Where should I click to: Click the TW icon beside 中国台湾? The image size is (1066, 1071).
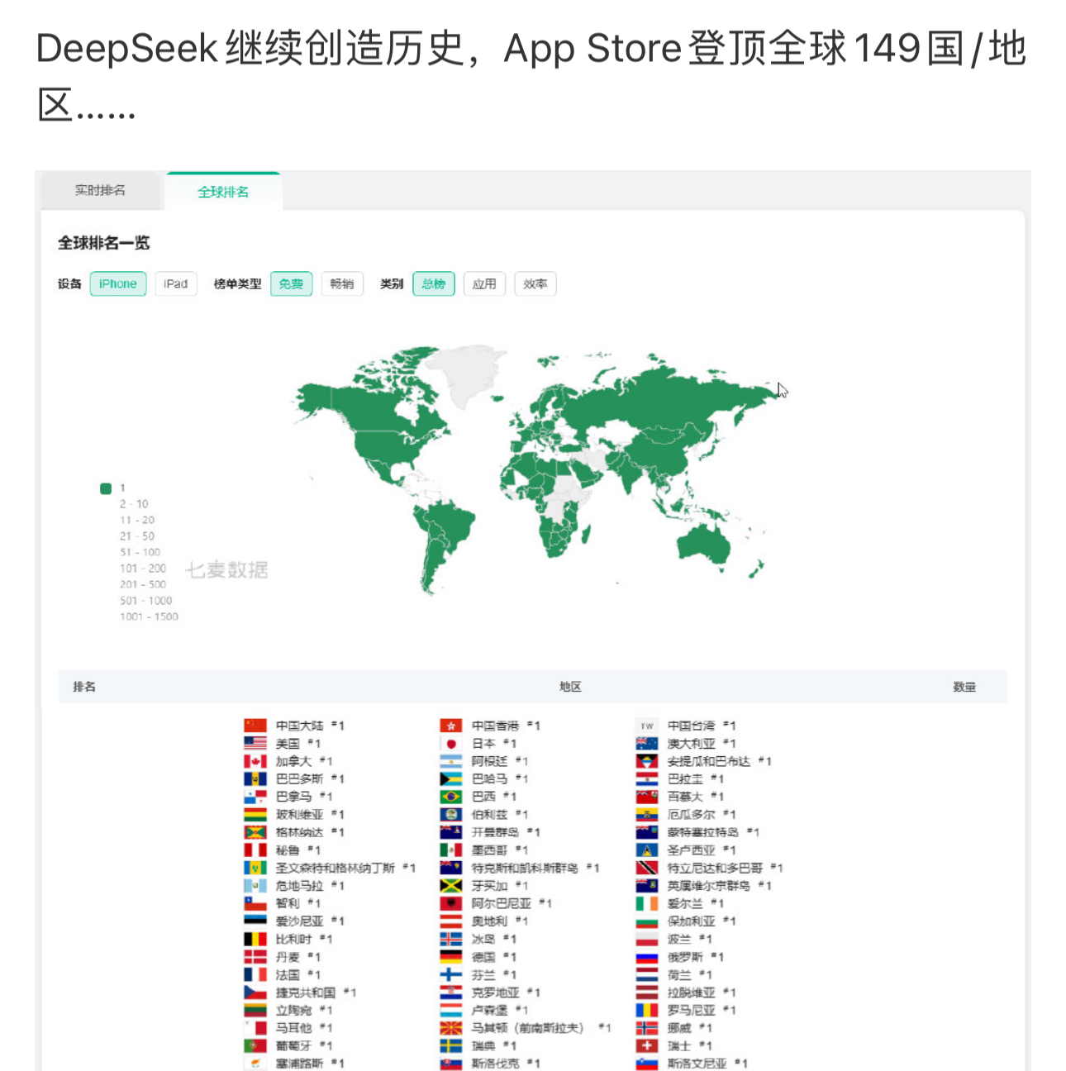[647, 726]
